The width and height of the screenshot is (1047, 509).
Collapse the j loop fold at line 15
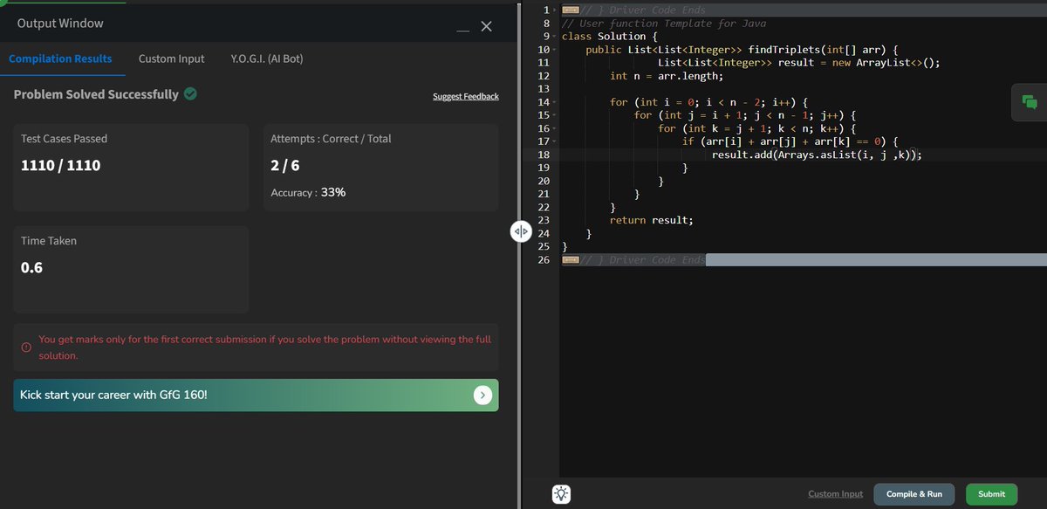(555, 115)
